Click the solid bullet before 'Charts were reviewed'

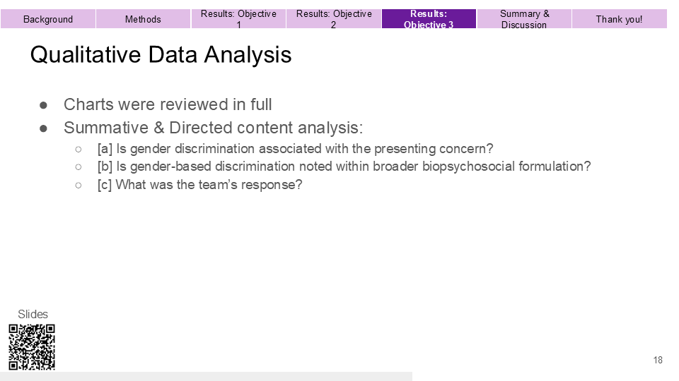click(x=43, y=105)
